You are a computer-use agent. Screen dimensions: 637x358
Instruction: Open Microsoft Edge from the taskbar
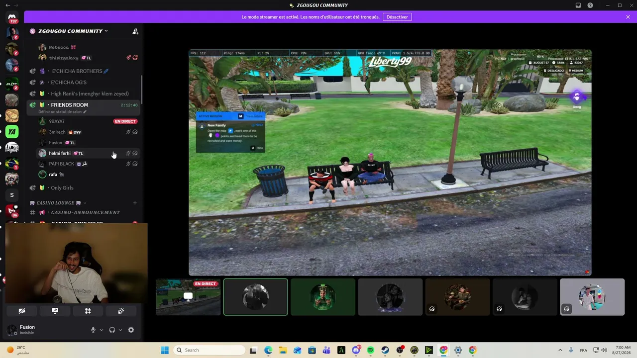click(268, 350)
